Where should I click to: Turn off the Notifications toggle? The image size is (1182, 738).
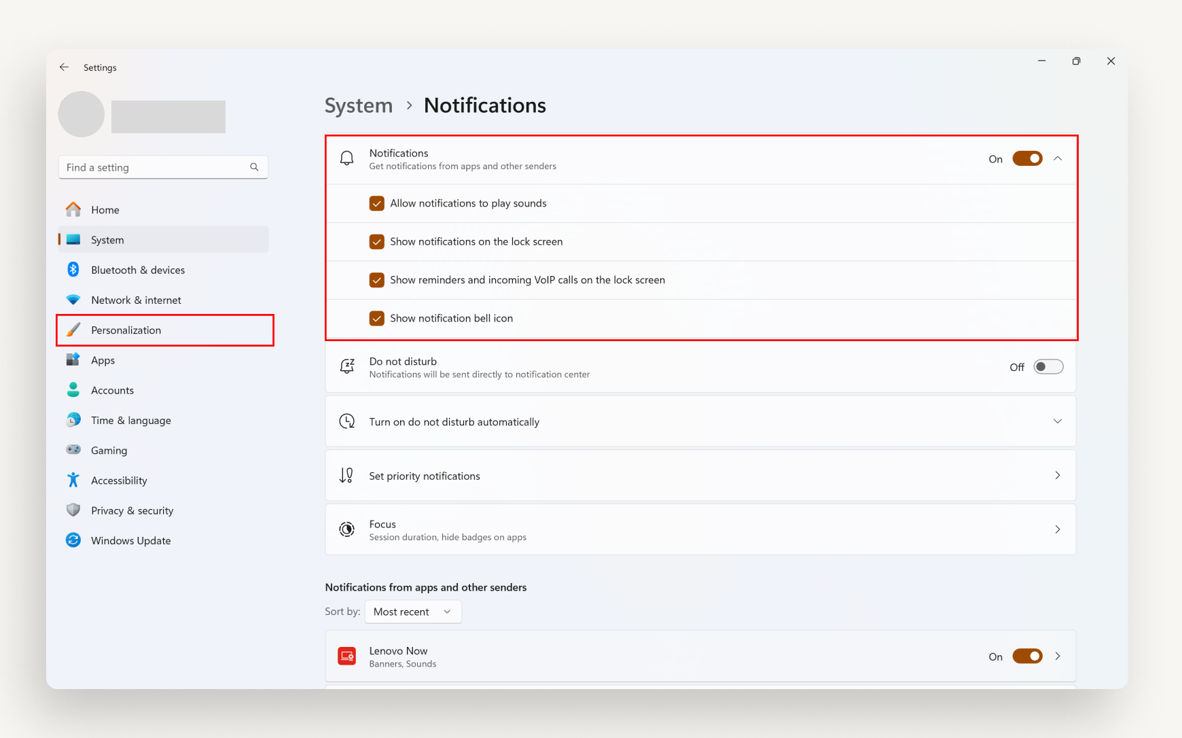pos(1027,158)
